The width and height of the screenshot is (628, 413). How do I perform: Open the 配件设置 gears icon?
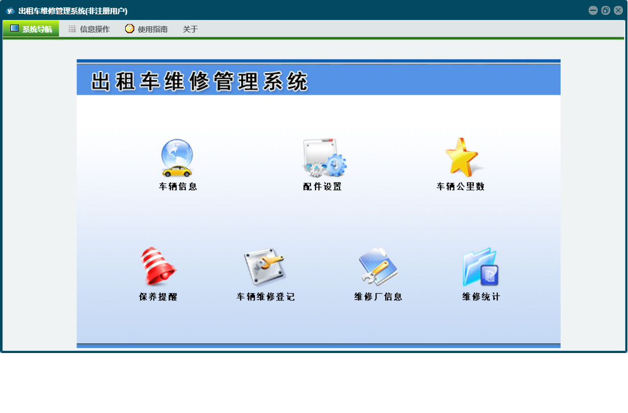point(325,158)
